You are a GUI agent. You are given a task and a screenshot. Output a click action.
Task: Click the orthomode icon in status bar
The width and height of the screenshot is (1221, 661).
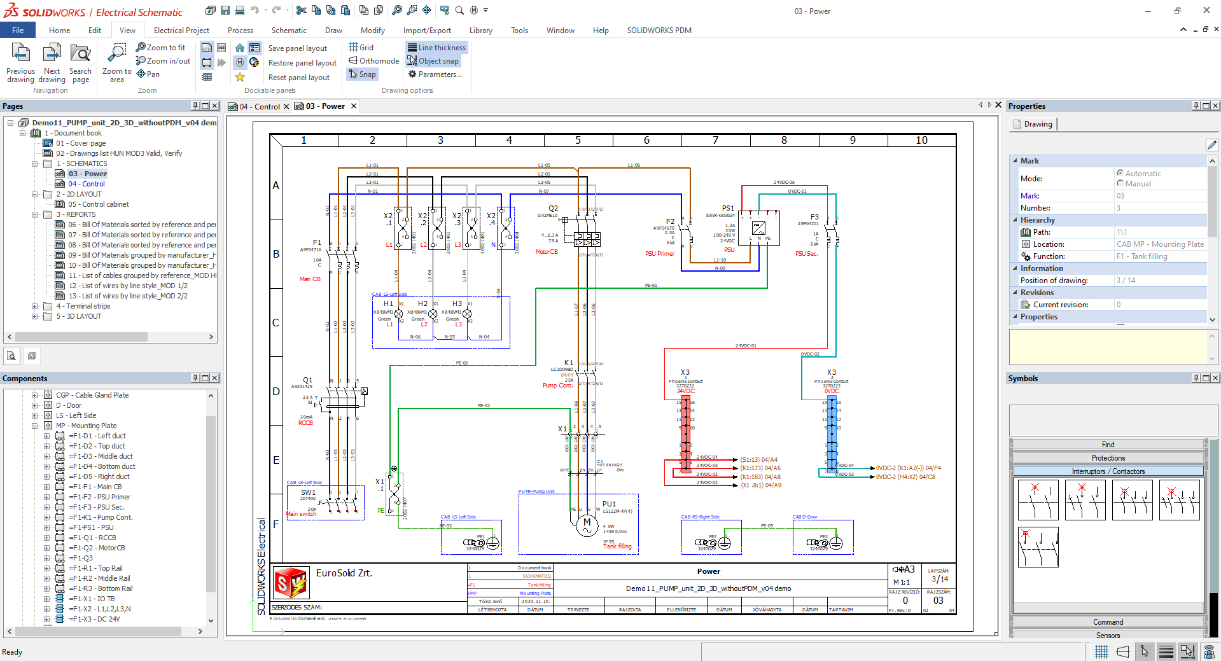tap(1123, 651)
